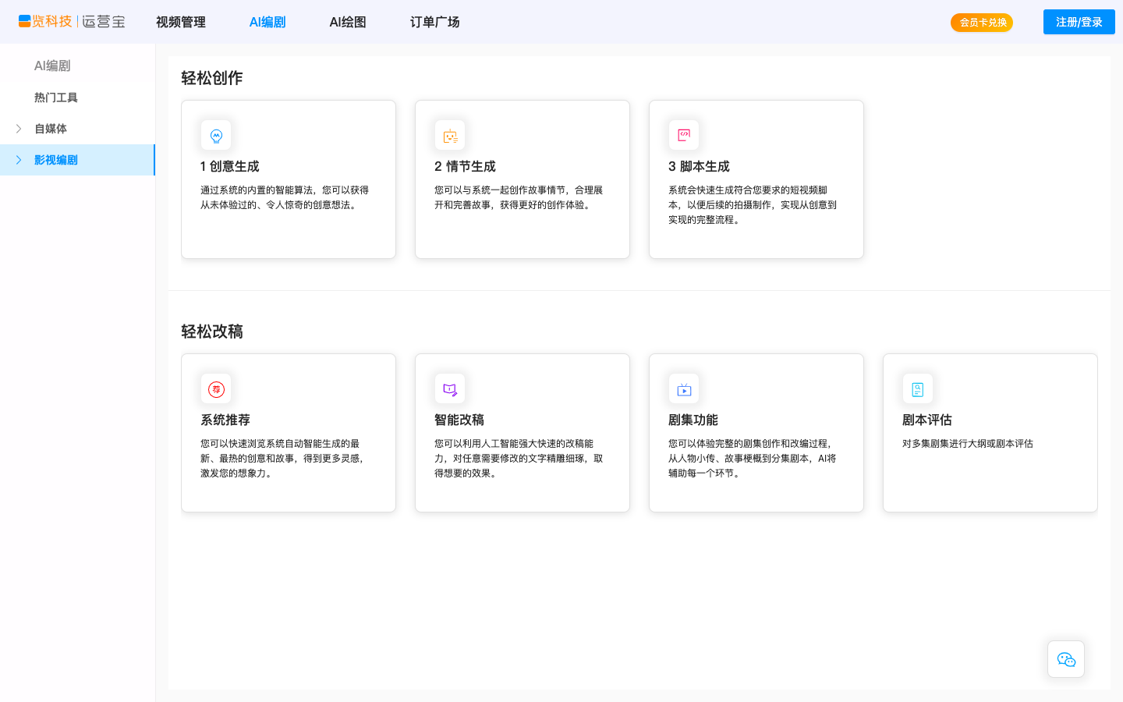
Task: Collapse the 影视编剧 sidebar chevron
Action: click(19, 160)
